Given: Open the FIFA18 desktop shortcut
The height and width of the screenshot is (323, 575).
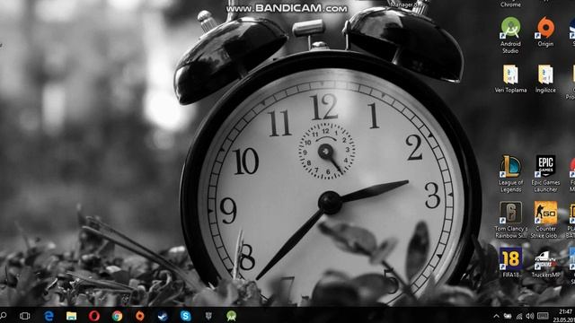Looking at the screenshot, I should coord(510,263).
